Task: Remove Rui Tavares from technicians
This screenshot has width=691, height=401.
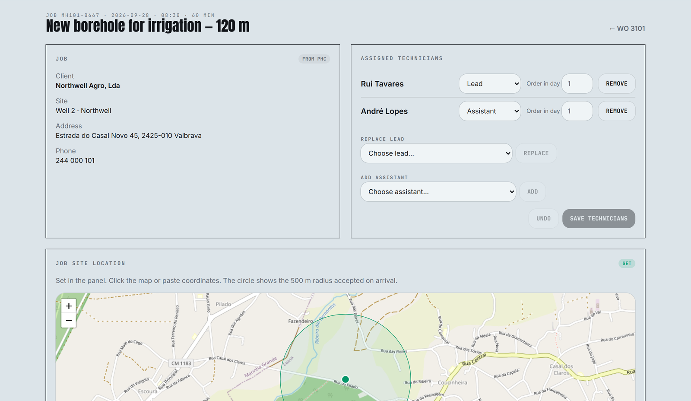Action: coord(617,84)
